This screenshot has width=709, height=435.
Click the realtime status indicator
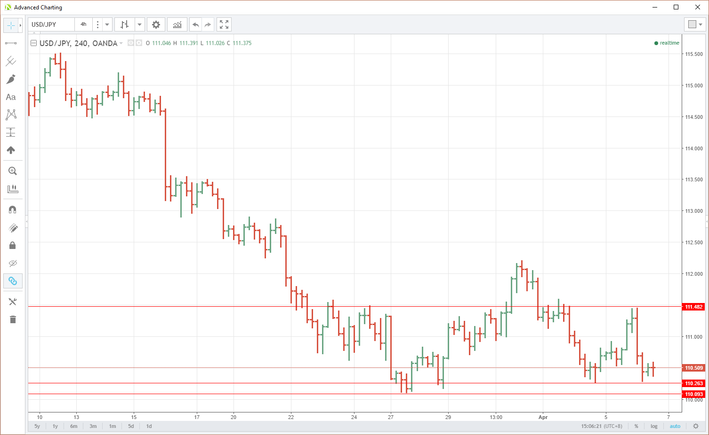(667, 43)
